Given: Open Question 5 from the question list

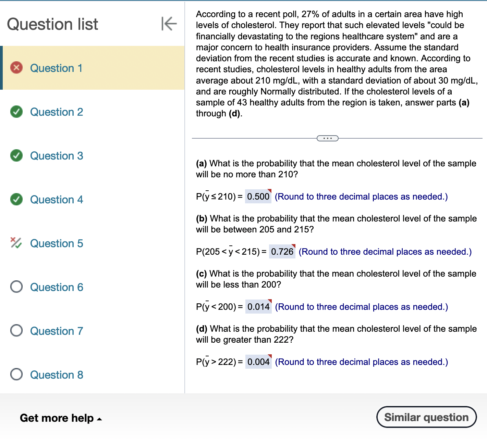Looking at the screenshot, I should [x=57, y=243].
